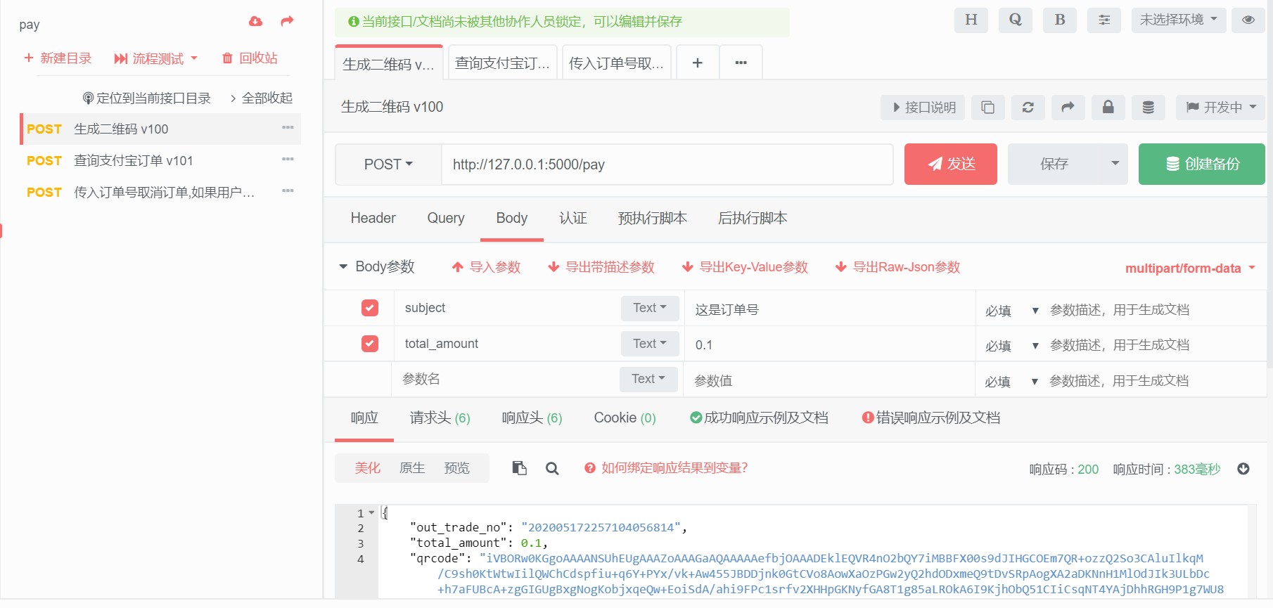Image resolution: width=1273 pixels, height=608 pixels.
Task: Click the copy interface icon
Action: [x=988, y=108]
